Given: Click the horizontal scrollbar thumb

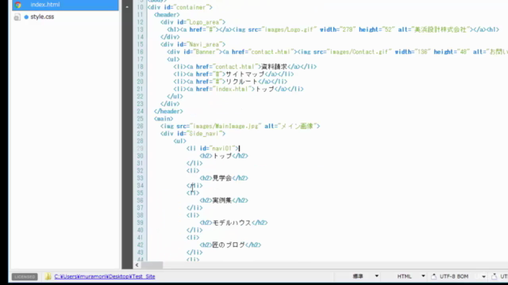Looking at the screenshot, I should 152,265.
